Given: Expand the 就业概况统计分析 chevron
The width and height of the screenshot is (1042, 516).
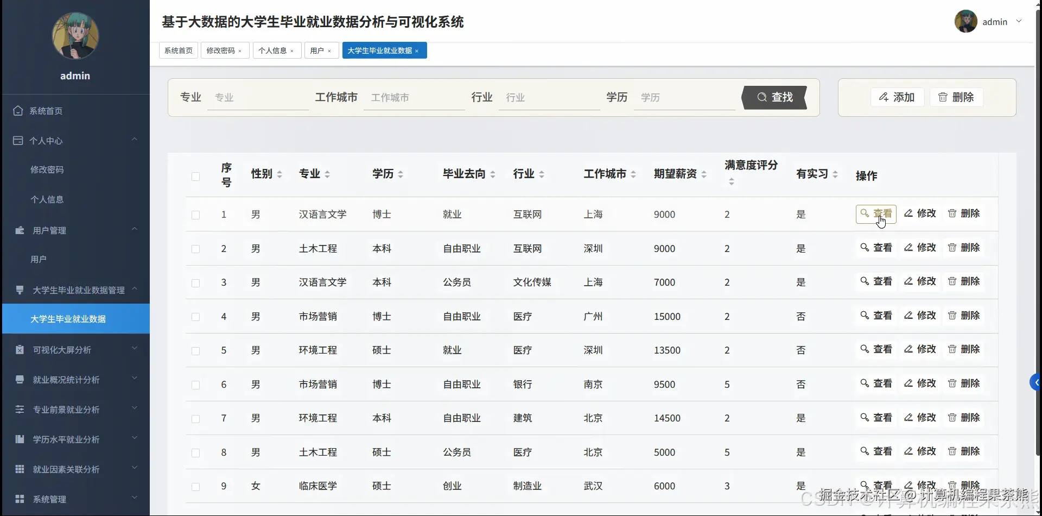Looking at the screenshot, I should (135, 378).
